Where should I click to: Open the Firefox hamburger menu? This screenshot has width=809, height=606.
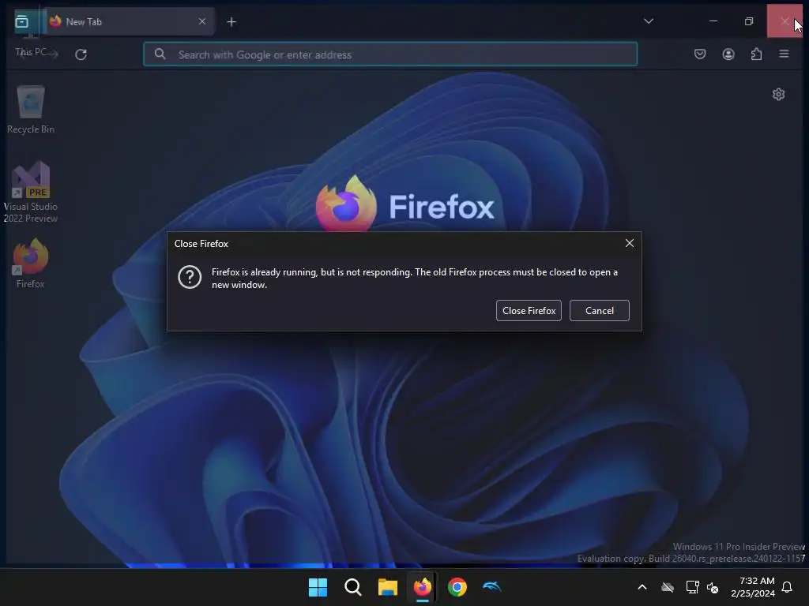(x=784, y=54)
